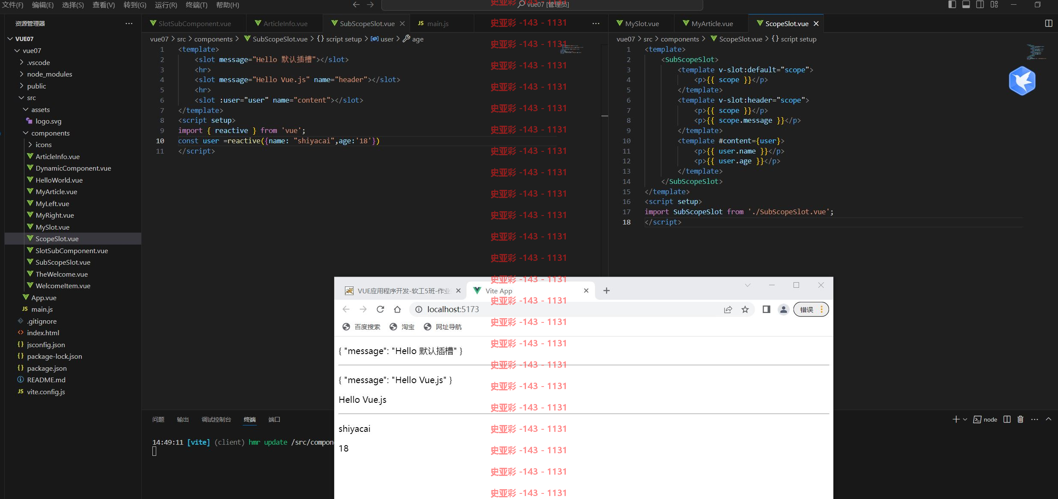1058x499 pixels.
Task: Split the terminal panel
Action: (x=1007, y=419)
